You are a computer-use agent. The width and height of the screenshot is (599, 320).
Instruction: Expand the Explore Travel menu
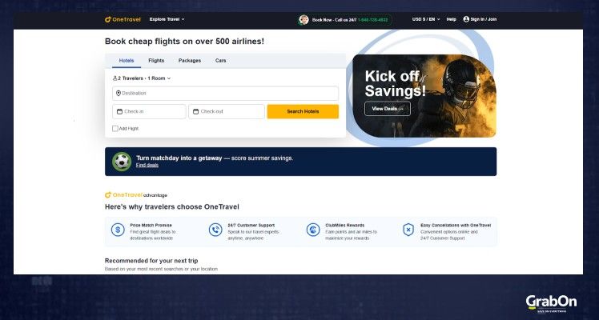pyautogui.click(x=167, y=19)
